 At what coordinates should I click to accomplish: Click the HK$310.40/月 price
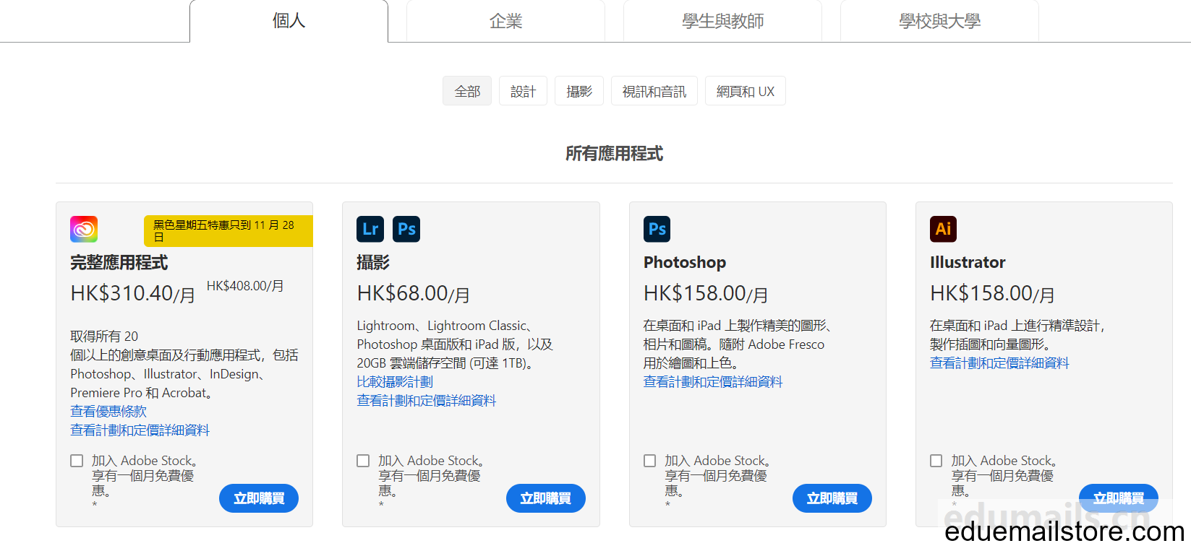click(132, 293)
